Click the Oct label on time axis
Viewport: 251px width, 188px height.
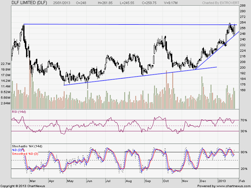click(165, 181)
